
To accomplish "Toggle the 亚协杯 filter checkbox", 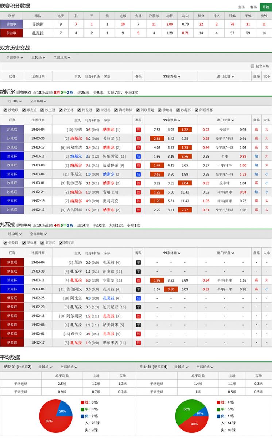I will pos(24,243).
